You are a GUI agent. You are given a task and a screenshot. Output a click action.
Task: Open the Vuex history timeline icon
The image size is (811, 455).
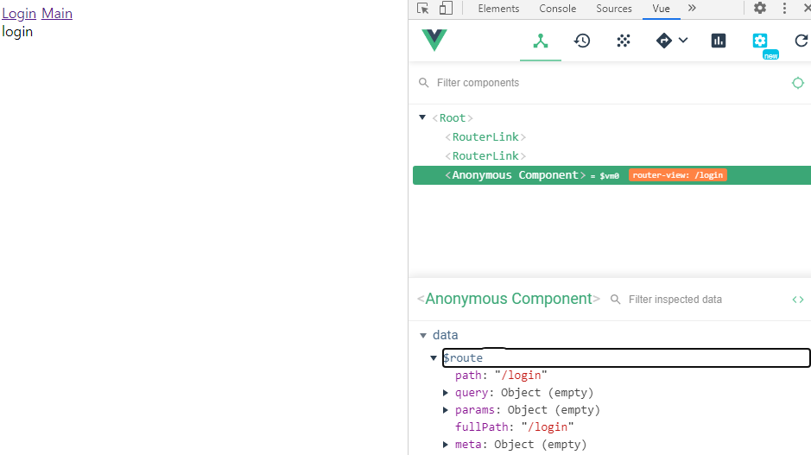582,41
